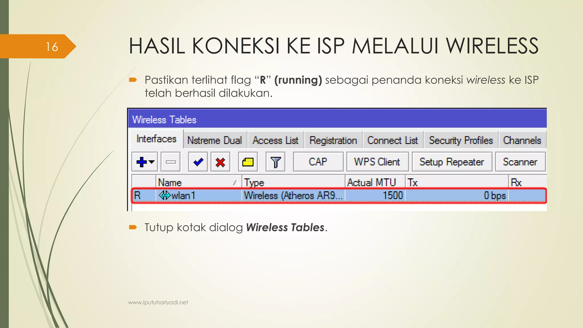Click the R running flag cell
Image resolution: width=583 pixels, height=328 pixels.
click(x=144, y=196)
